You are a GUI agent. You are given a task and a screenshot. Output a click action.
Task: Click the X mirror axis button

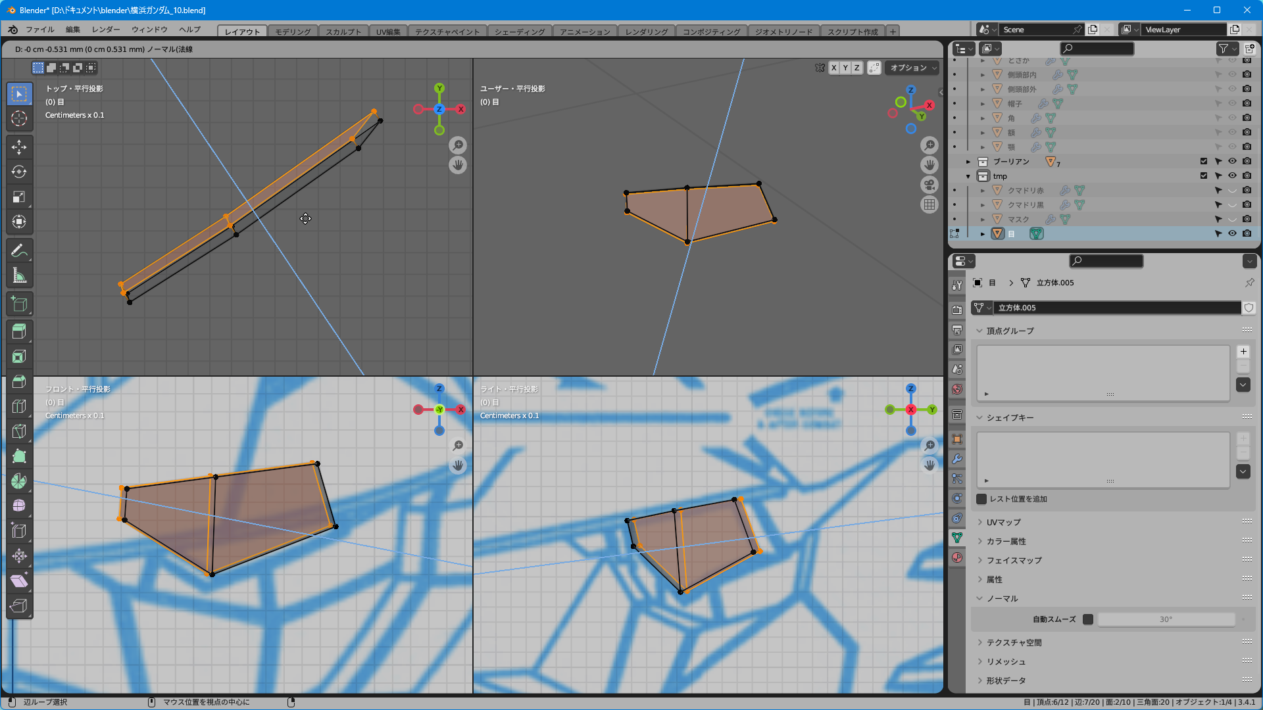833,68
